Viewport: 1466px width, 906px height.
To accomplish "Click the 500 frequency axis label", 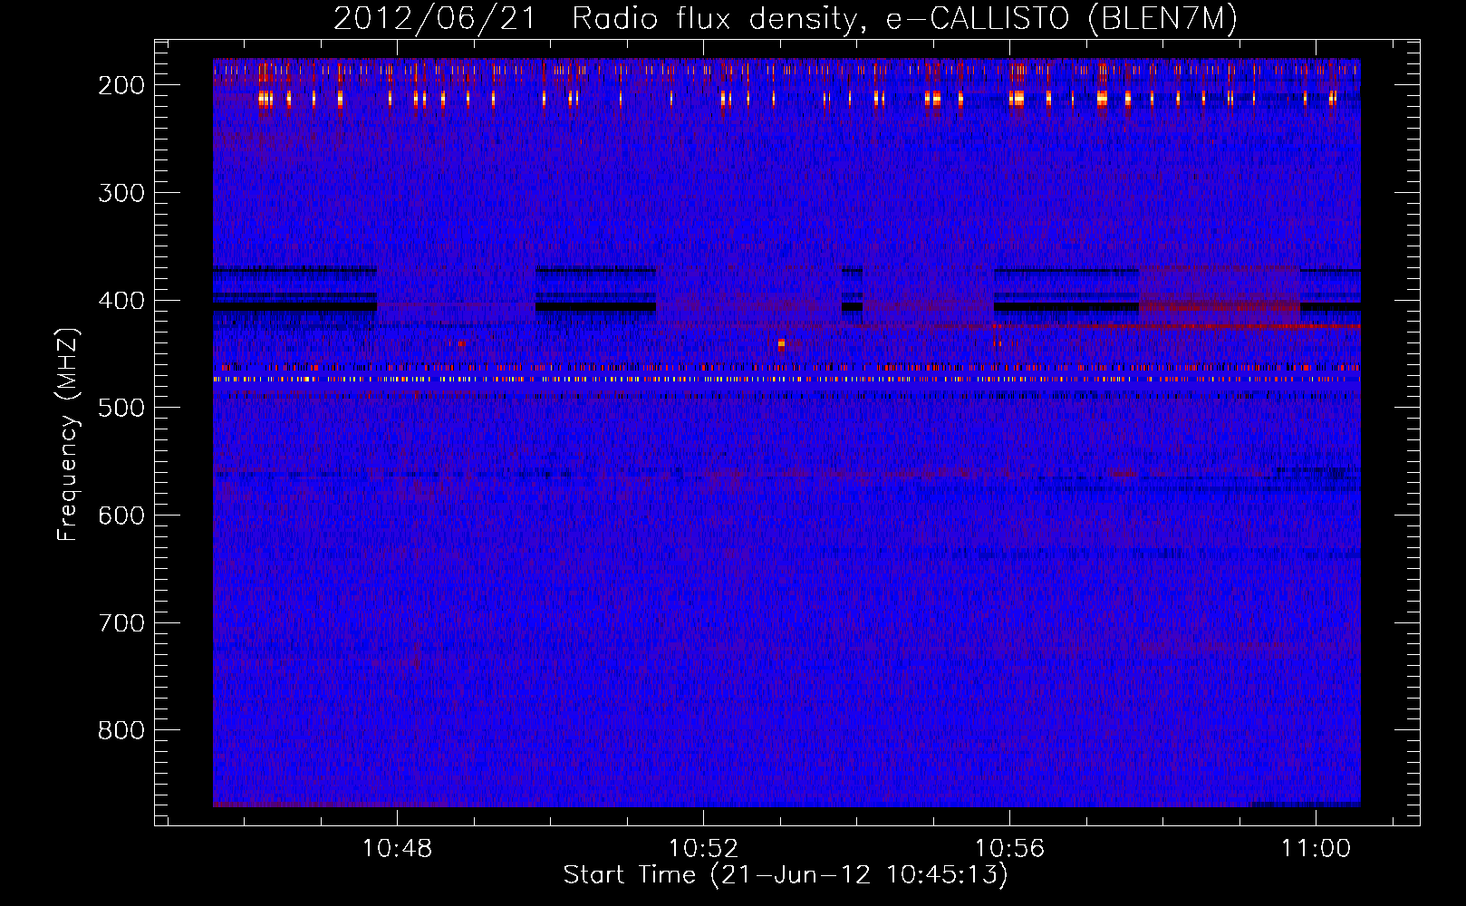I will point(121,408).
